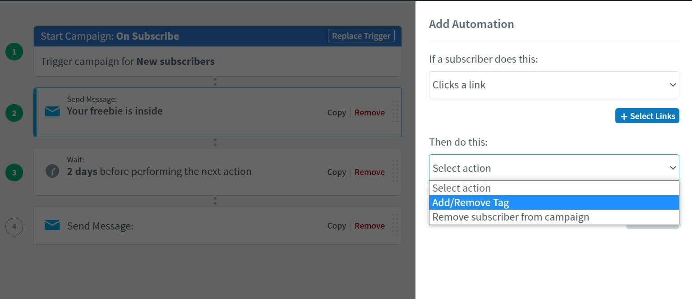Click 'Trigger campaign for New subscribers' text

pos(128,61)
